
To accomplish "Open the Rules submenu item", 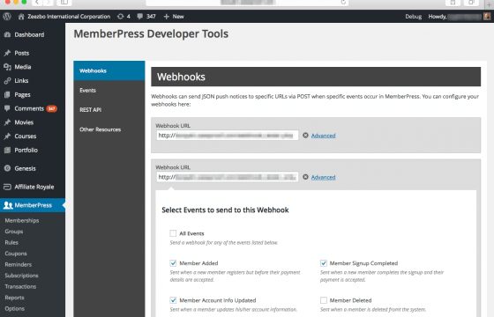I will [11, 242].
